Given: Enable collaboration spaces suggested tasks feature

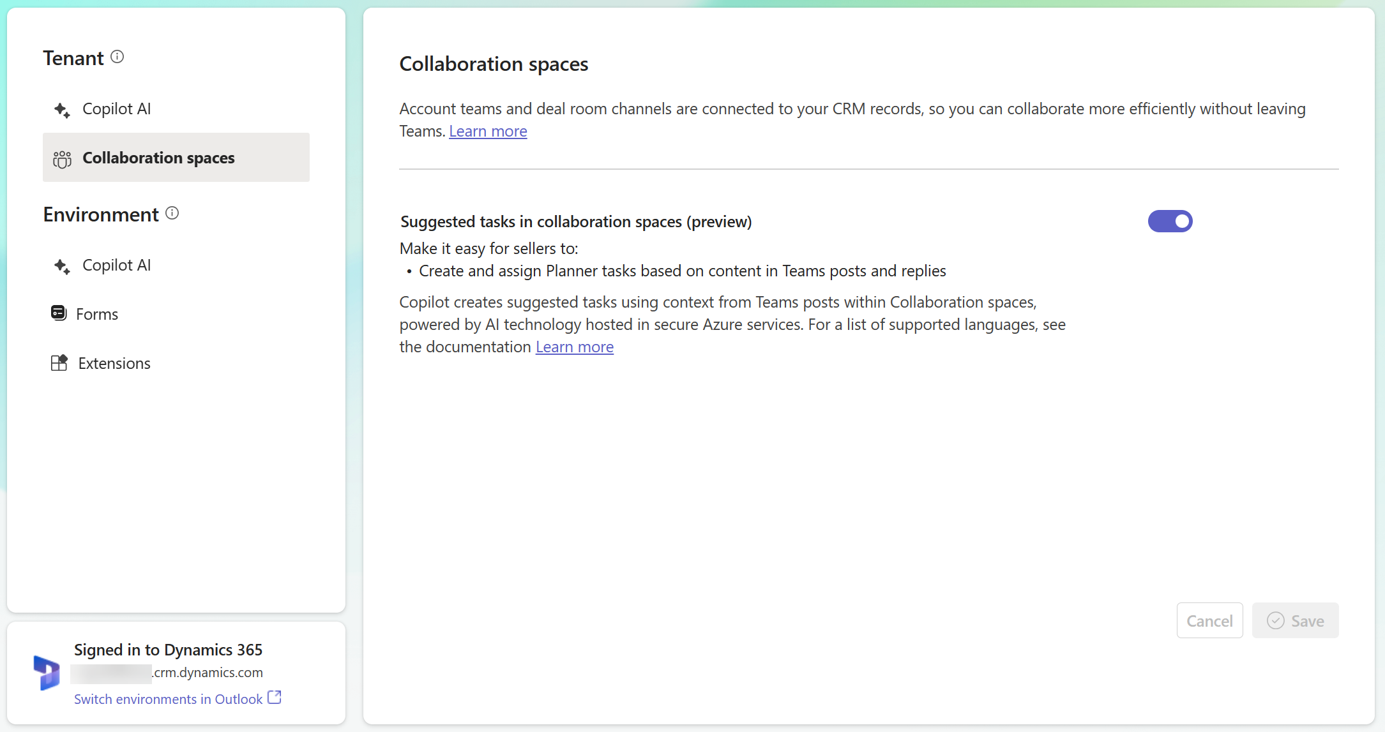Looking at the screenshot, I should tap(1170, 221).
